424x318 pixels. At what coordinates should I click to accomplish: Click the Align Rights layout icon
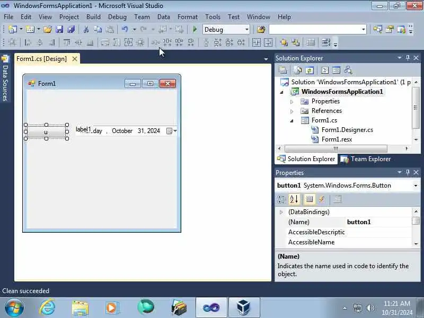(51, 42)
